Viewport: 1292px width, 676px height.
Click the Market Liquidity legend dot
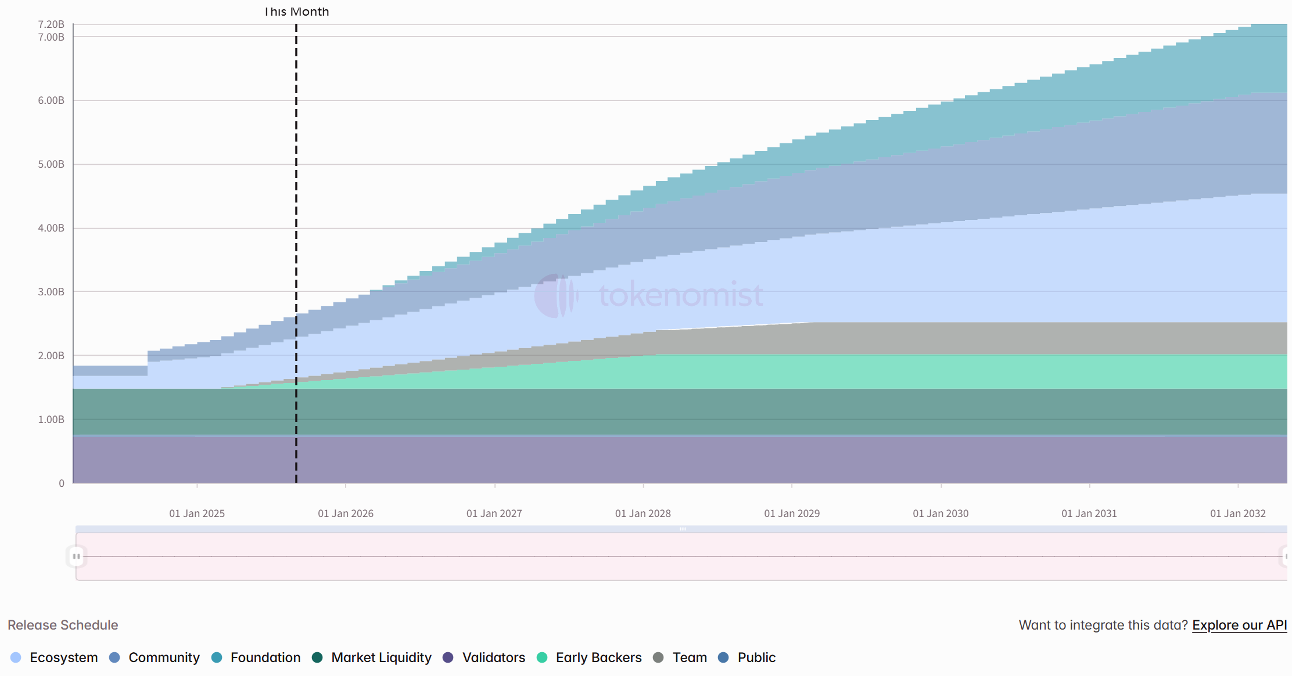[317, 657]
